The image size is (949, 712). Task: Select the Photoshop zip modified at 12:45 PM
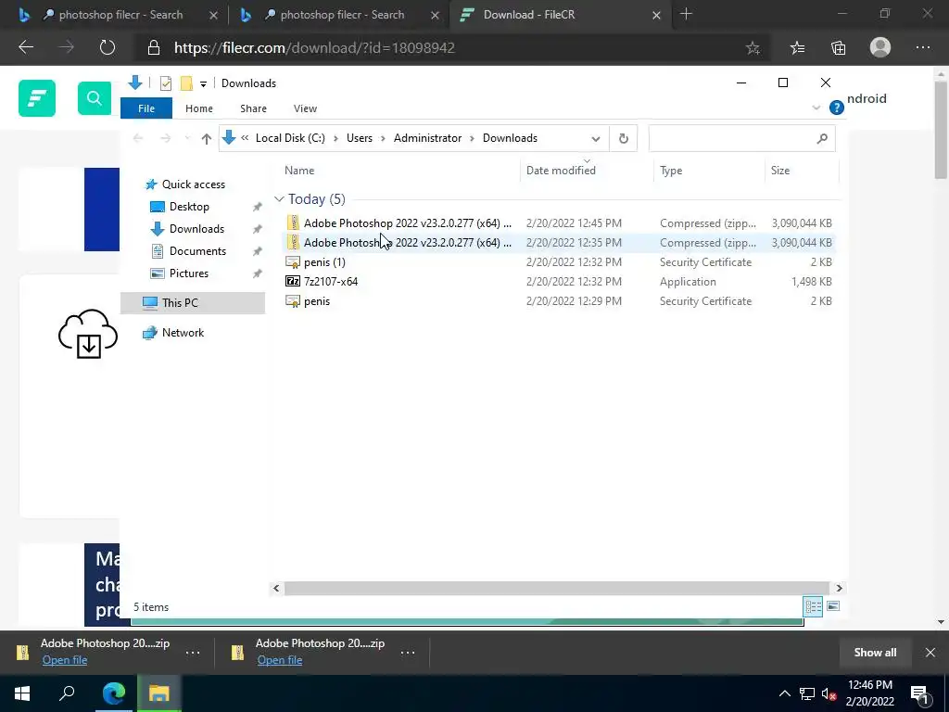(559, 223)
